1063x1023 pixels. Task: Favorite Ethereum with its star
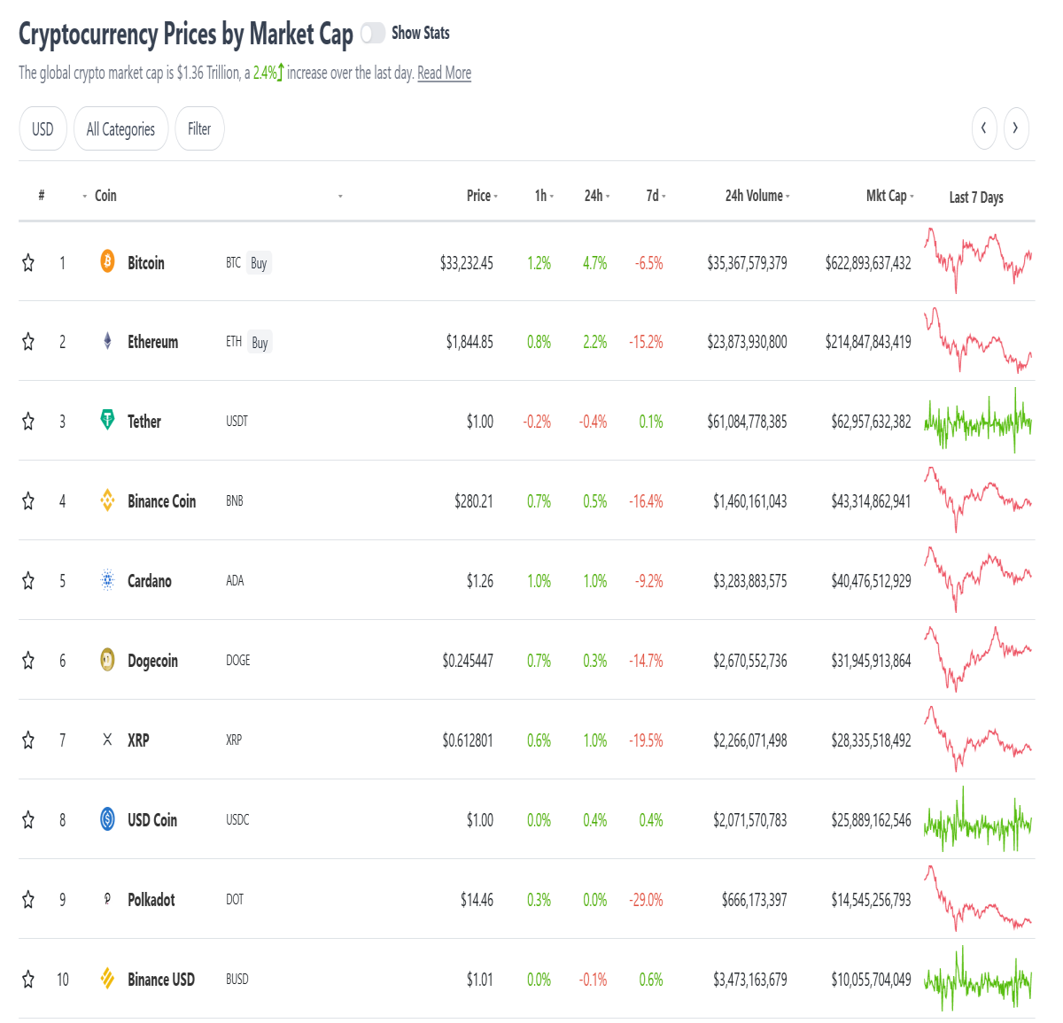[28, 342]
